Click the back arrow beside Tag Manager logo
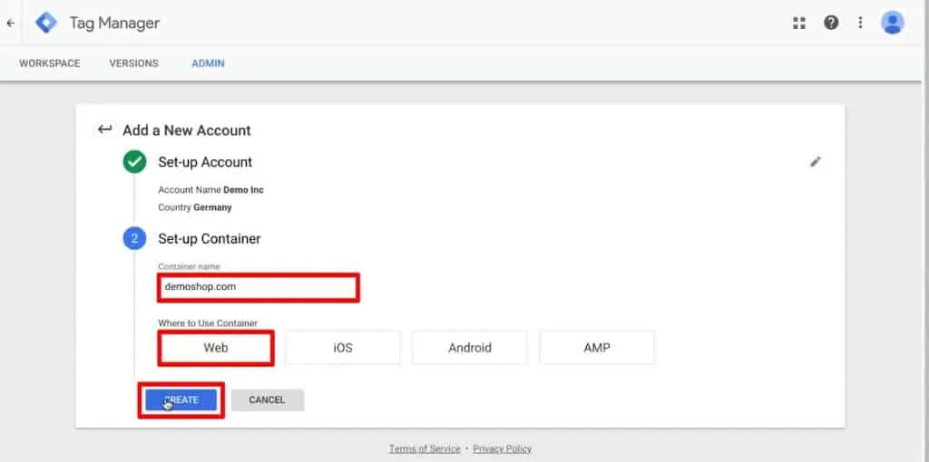Screen dimensions: 929x462 10,23
